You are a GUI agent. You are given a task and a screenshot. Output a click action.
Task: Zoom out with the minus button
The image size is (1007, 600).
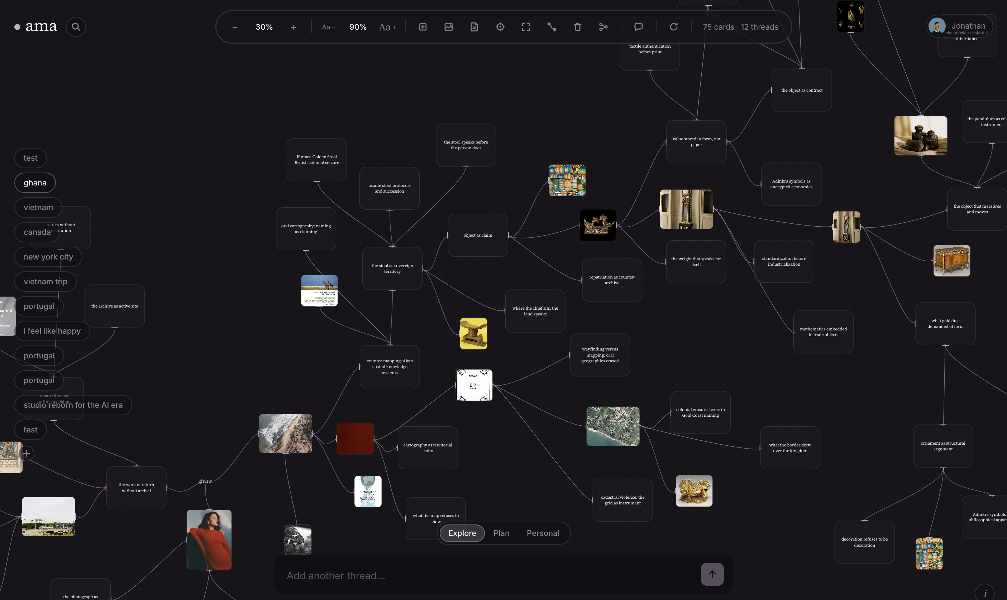tap(235, 27)
